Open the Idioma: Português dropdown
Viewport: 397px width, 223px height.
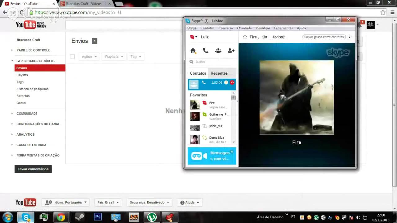tap(65, 203)
